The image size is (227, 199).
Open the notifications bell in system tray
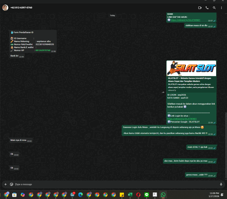222,195
